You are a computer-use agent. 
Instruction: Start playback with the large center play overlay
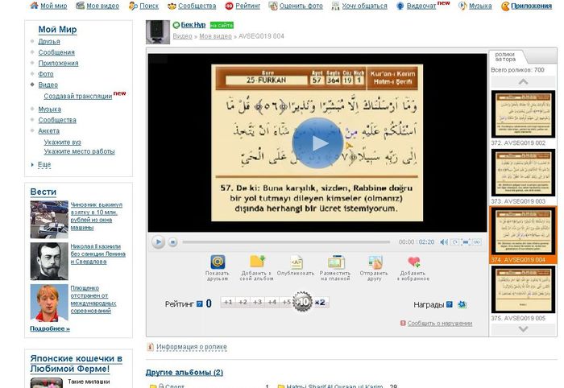(x=317, y=143)
